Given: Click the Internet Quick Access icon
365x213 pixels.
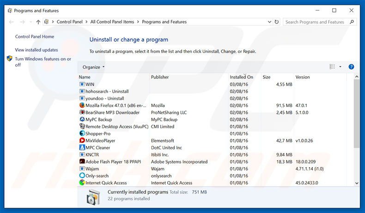Looking at the screenshot, I should tap(82, 183).
